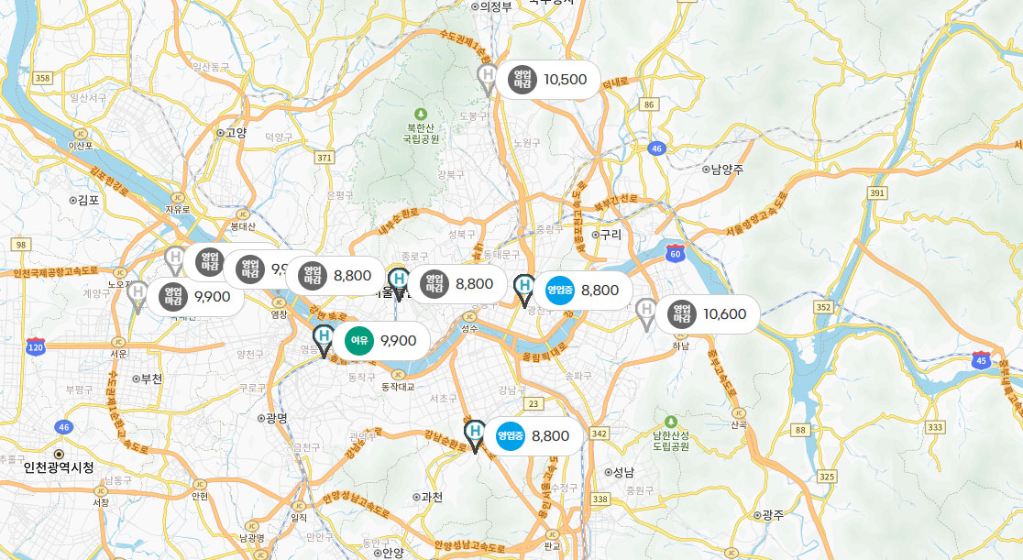1023x560 pixels.
Task: Click the blue 영업중 badge near 강남순환로
Action: point(511,436)
